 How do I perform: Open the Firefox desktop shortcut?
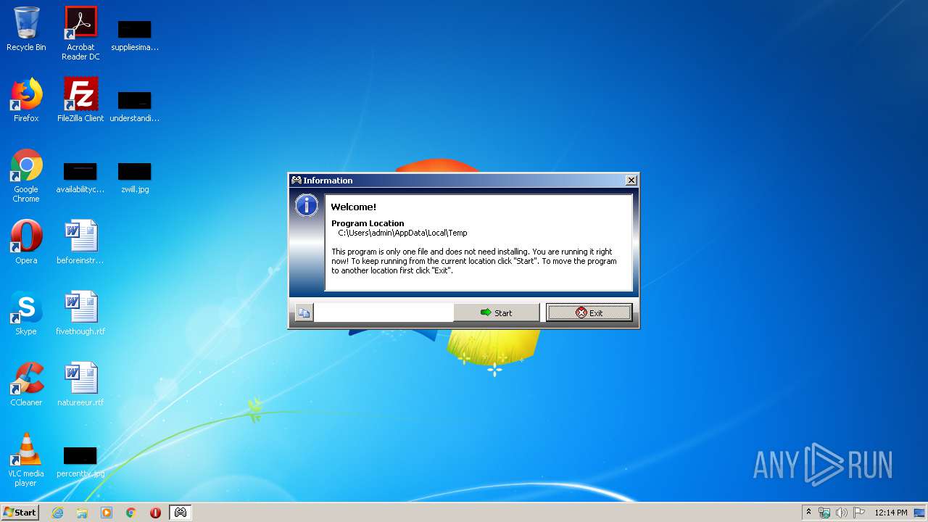pyautogui.click(x=26, y=101)
